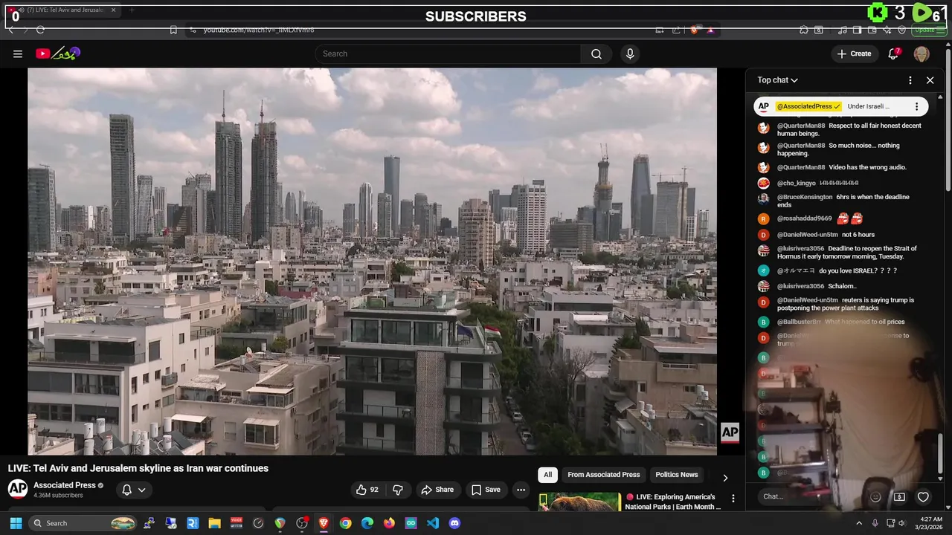Open the Associated Press channel avatar
This screenshot has height=535, width=952.
click(18, 488)
